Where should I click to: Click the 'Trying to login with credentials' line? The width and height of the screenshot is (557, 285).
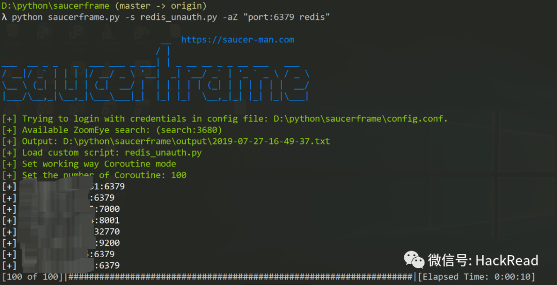click(225, 119)
